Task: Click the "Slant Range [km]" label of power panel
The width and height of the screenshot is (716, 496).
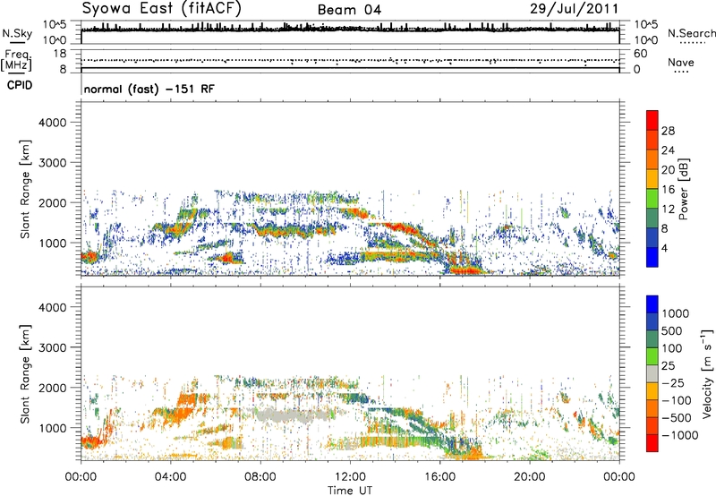Action: click(25, 189)
